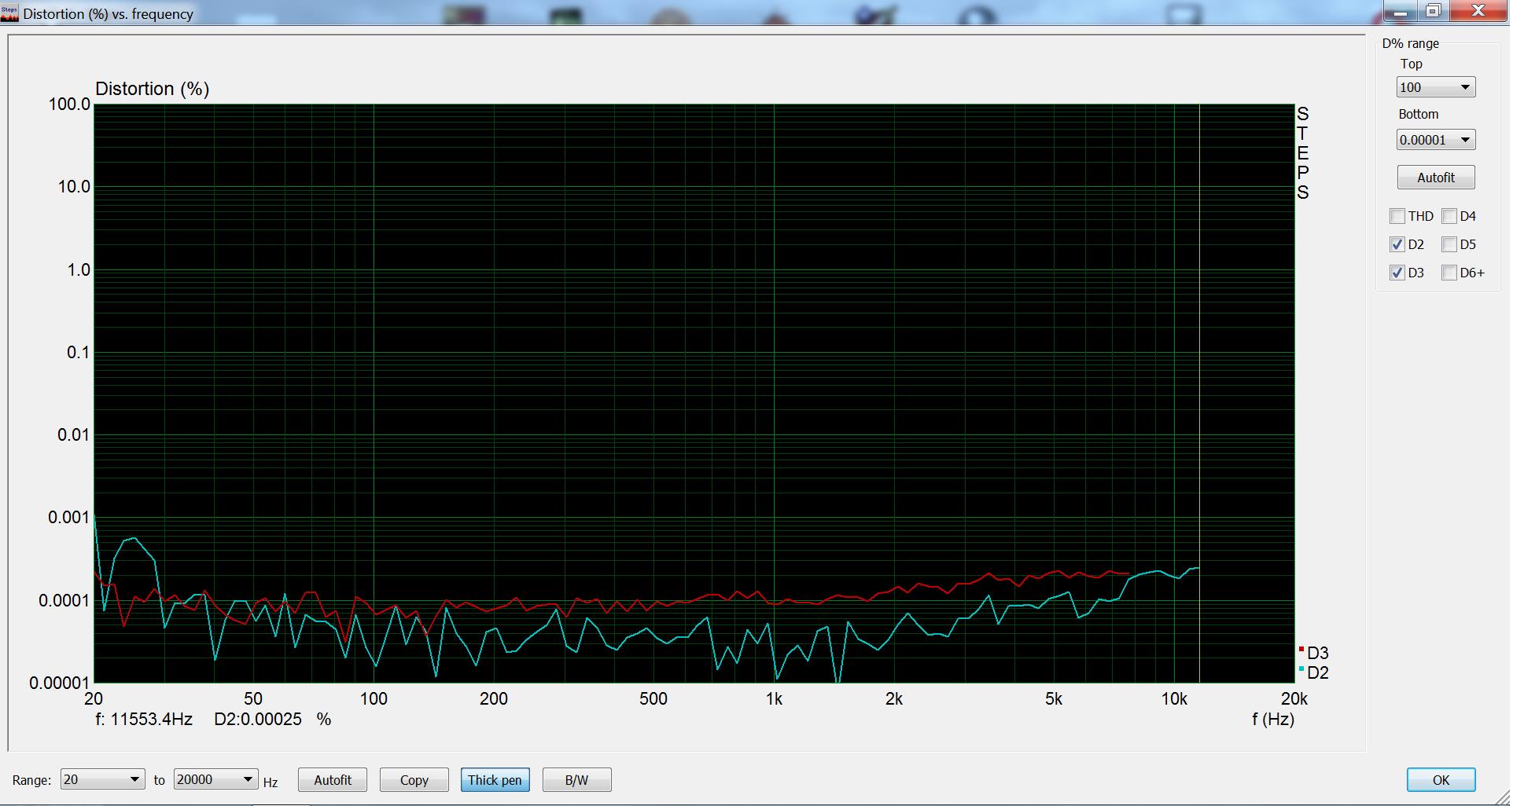Click the B/W button
The width and height of the screenshot is (1513, 806).
576,780
